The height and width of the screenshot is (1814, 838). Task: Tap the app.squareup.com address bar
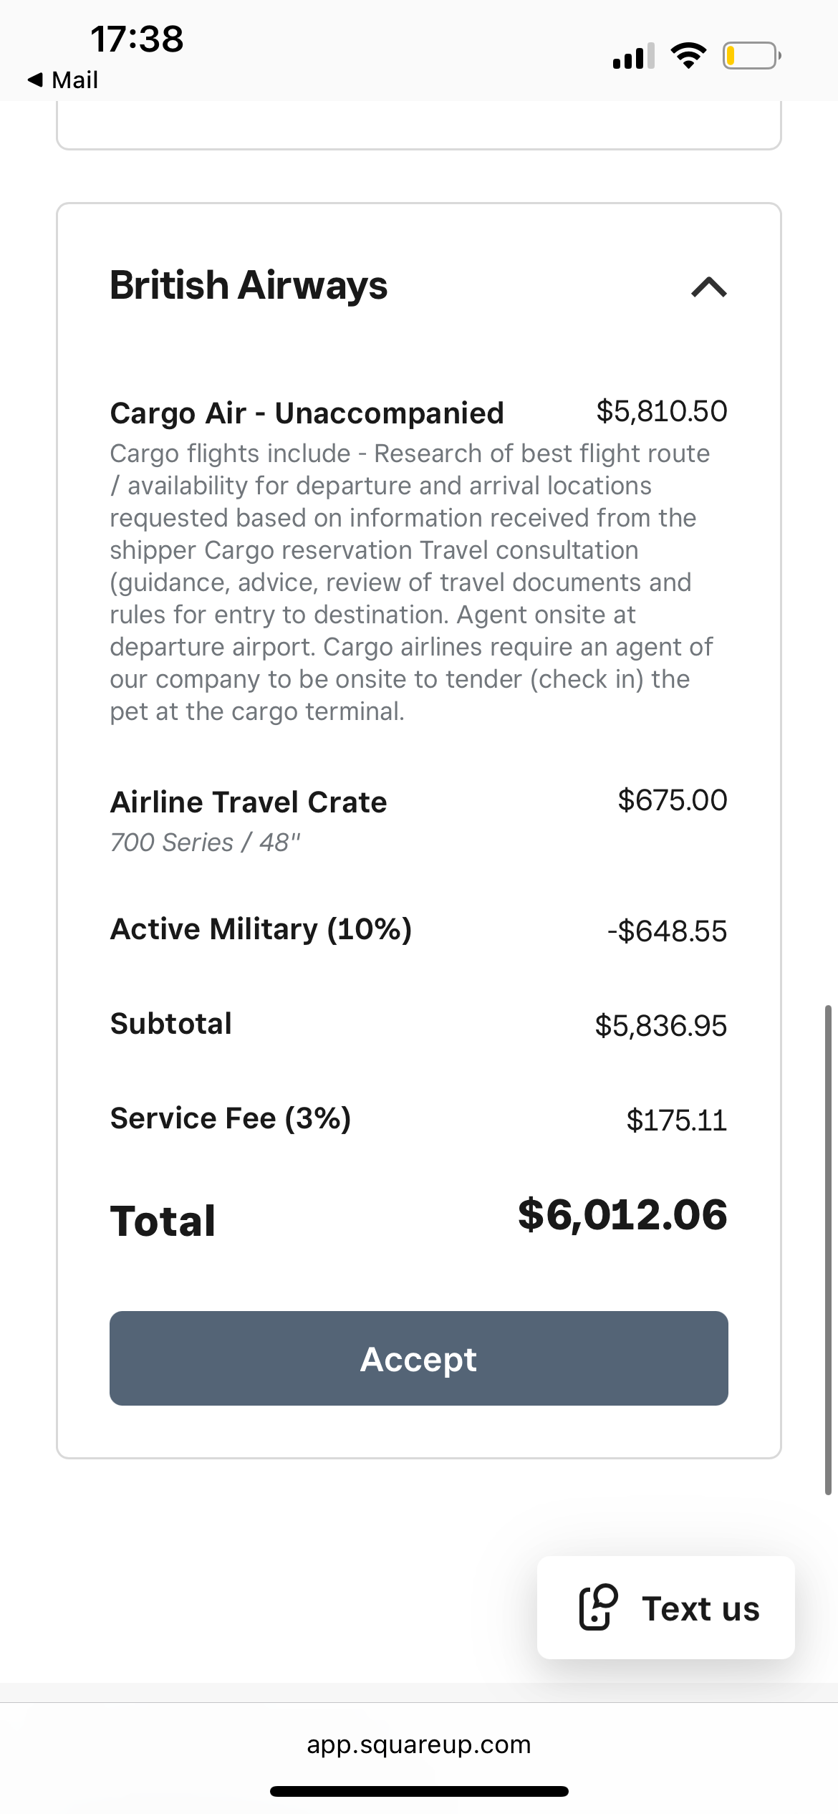coord(418,1744)
